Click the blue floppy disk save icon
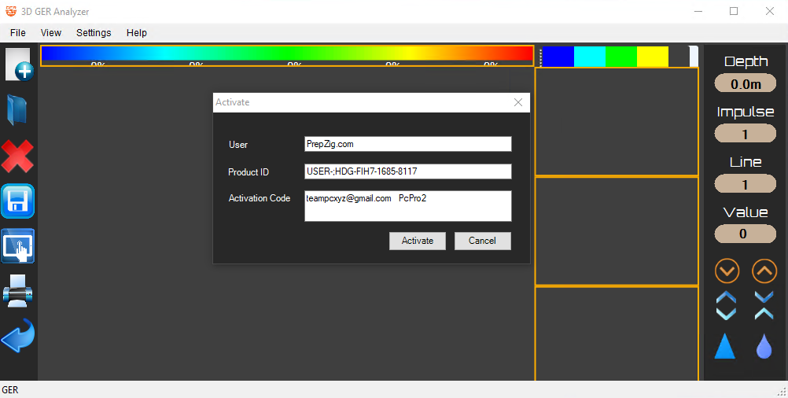This screenshot has width=788, height=398. pos(17,201)
